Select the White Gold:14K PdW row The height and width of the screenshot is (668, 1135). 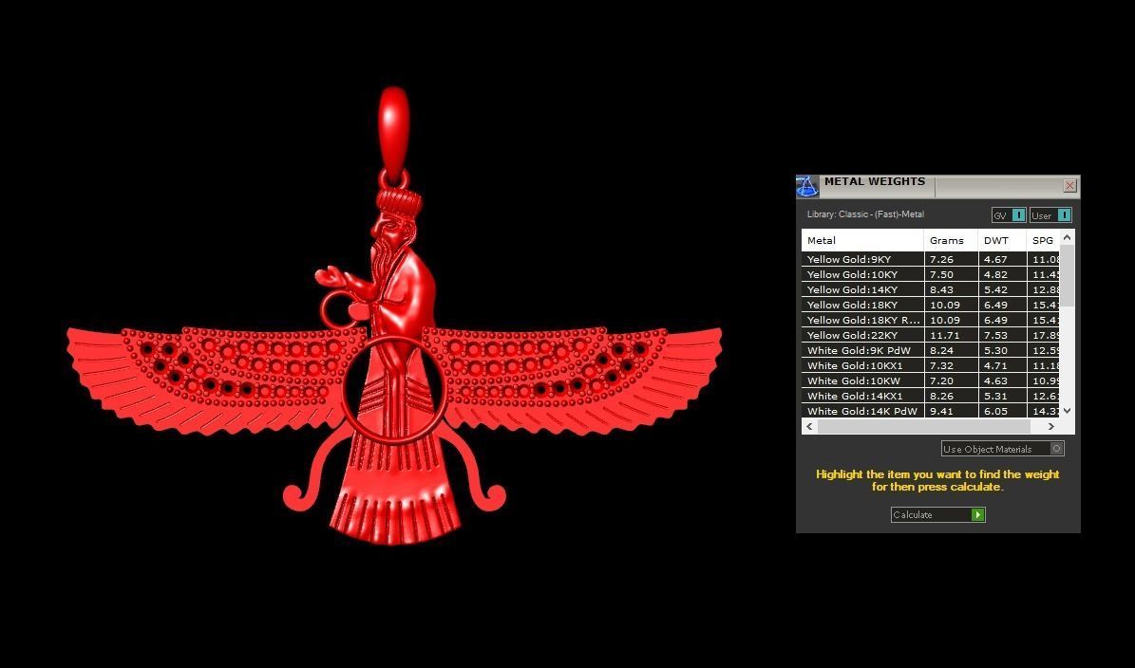931,411
